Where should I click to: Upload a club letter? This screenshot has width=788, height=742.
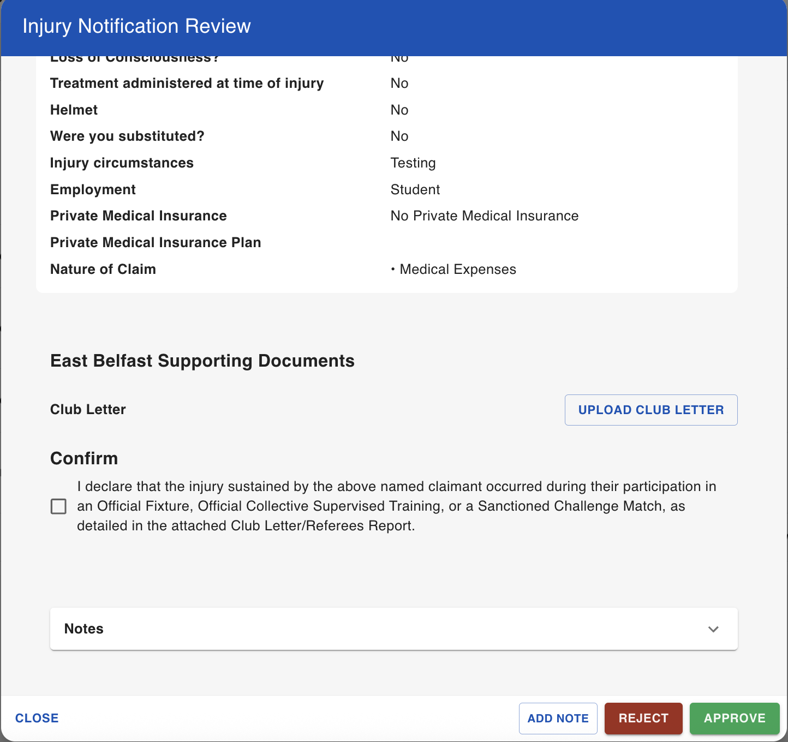[x=651, y=410]
